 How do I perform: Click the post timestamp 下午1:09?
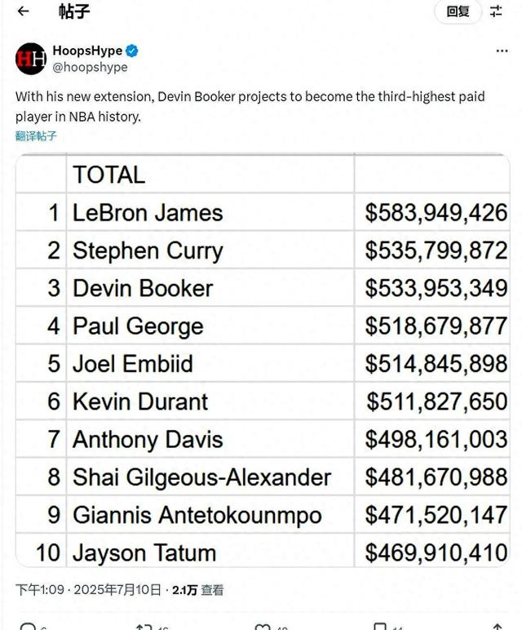(x=40, y=590)
